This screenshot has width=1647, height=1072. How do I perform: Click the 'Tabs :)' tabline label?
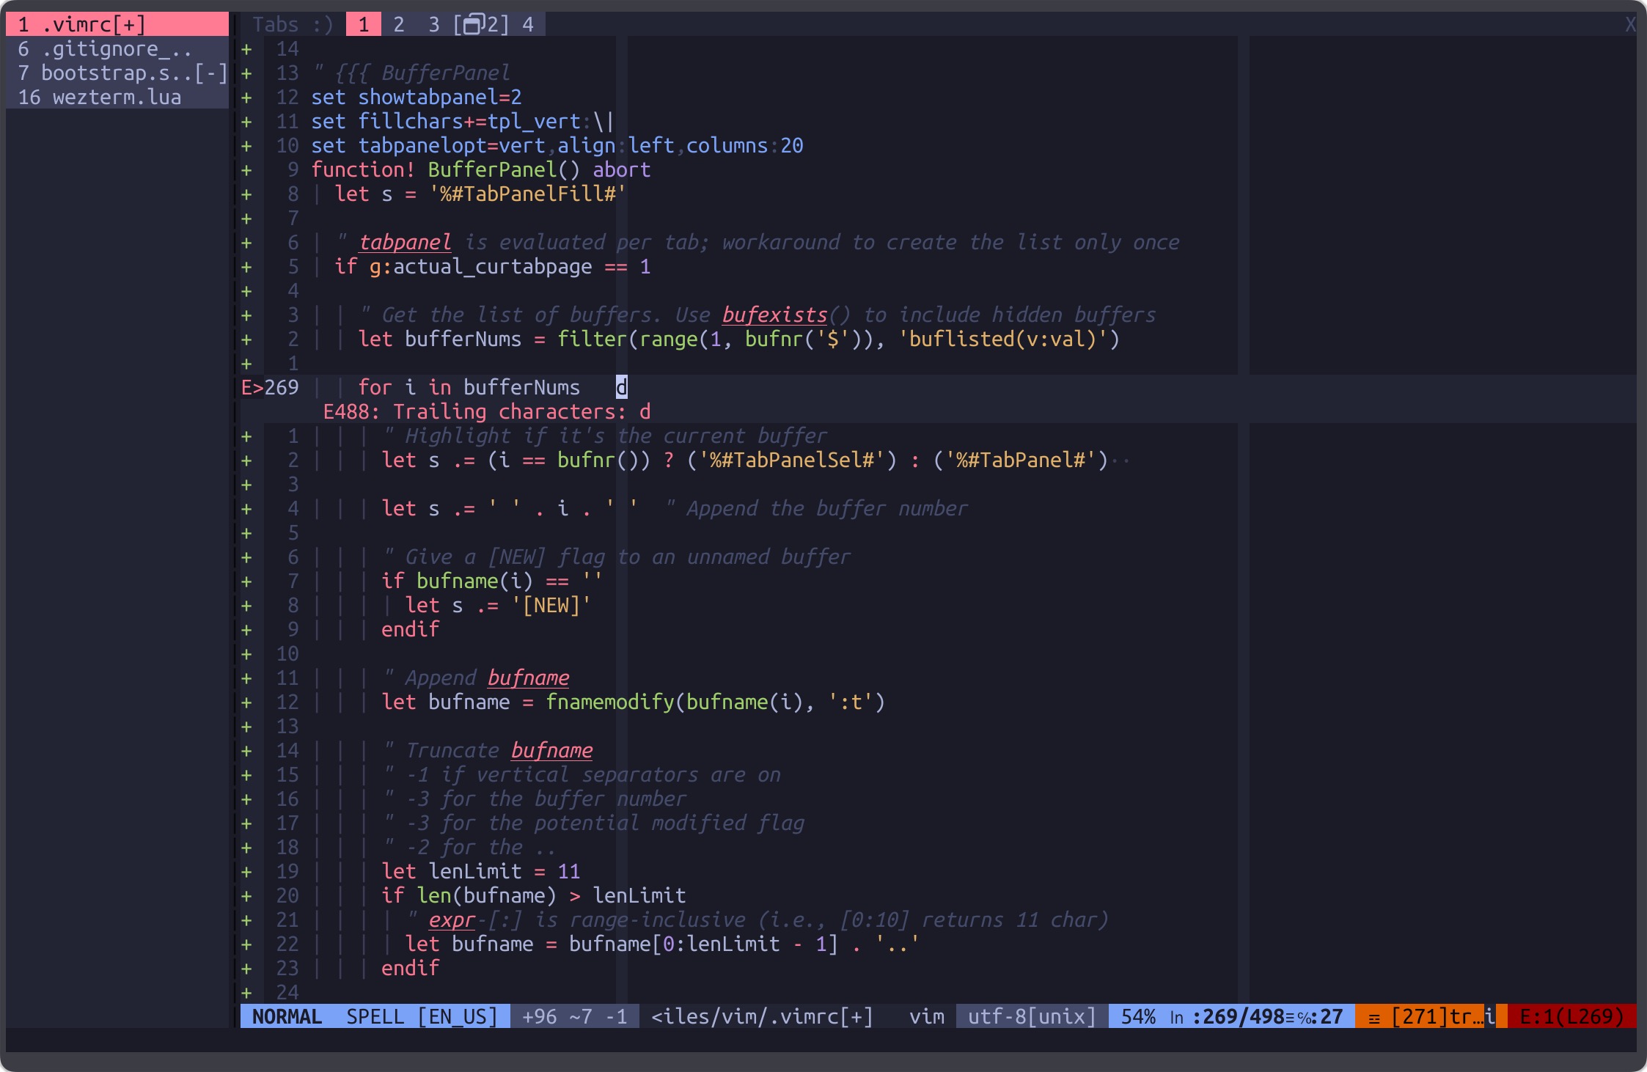pos(293,24)
